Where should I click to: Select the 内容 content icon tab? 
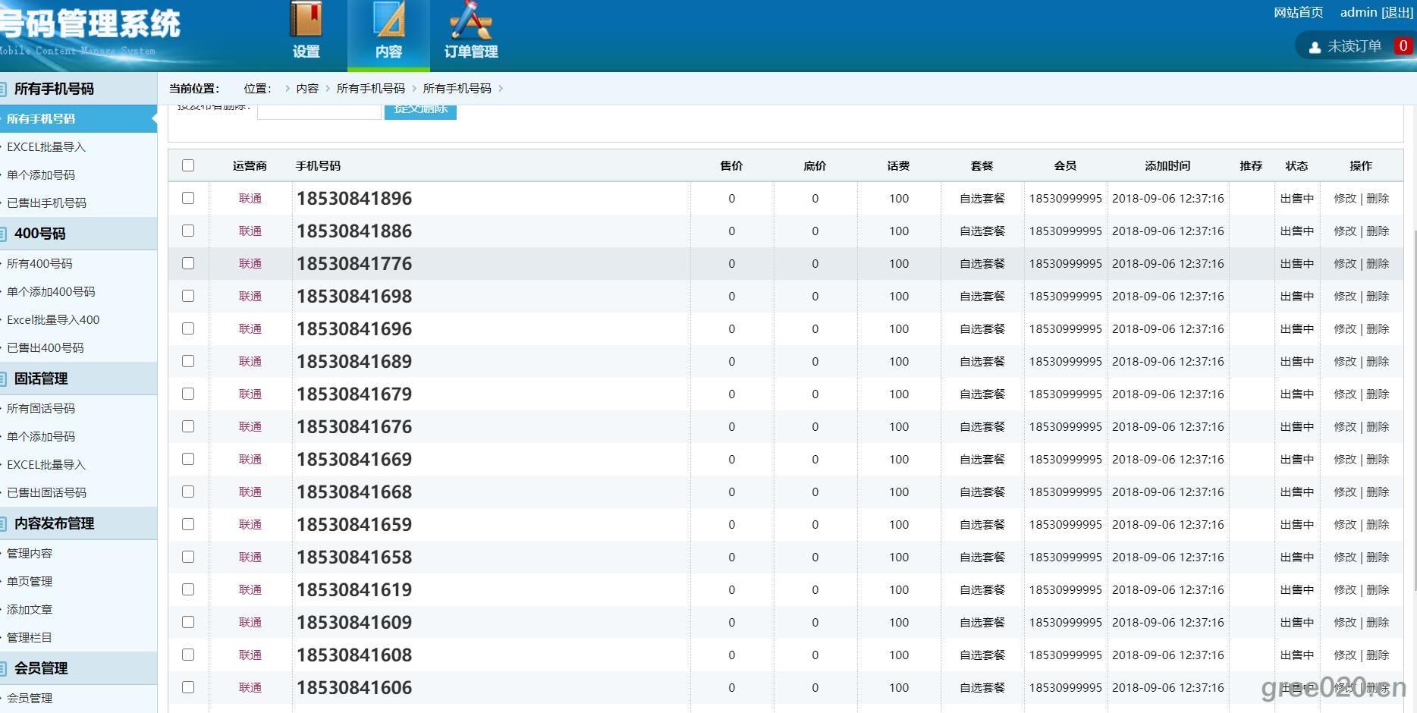point(388,21)
